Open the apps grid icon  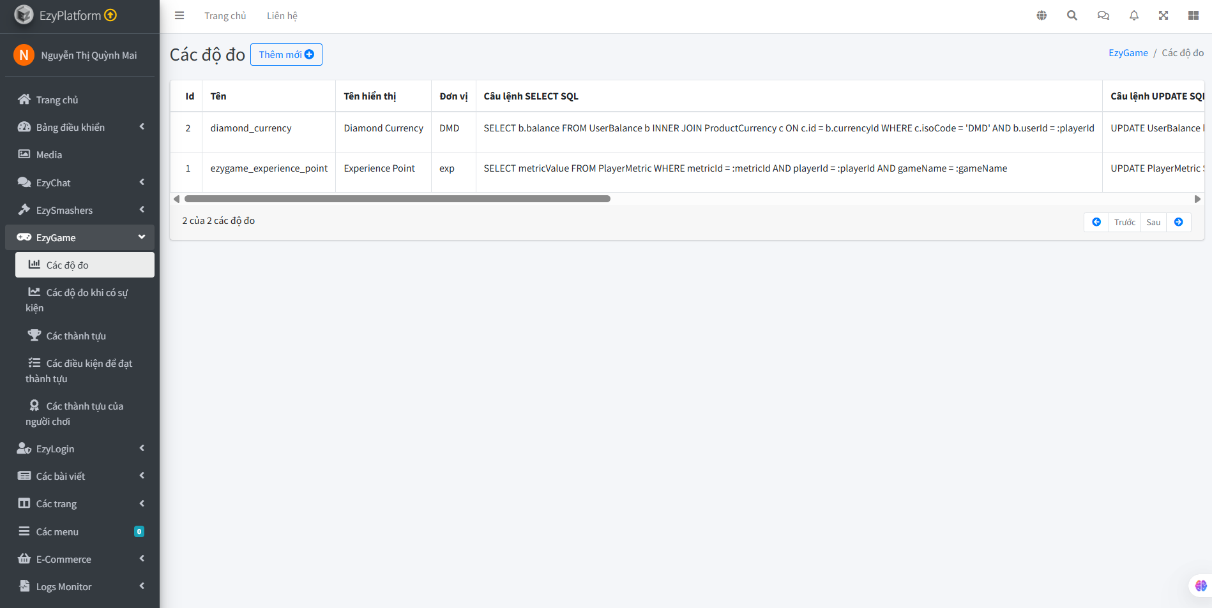(1193, 15)
